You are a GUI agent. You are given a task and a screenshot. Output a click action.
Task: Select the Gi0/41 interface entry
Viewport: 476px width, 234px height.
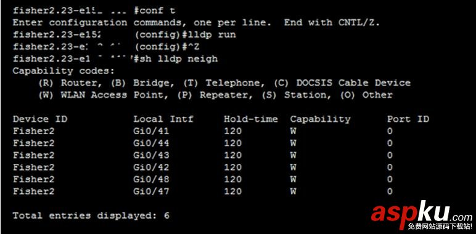tap(151, 131)
